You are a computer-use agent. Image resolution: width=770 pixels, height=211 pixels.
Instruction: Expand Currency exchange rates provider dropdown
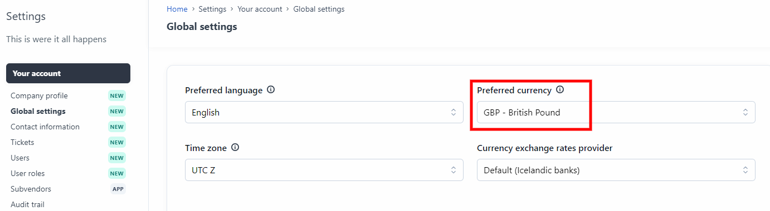pyautogui.click(x=616, y=170)
